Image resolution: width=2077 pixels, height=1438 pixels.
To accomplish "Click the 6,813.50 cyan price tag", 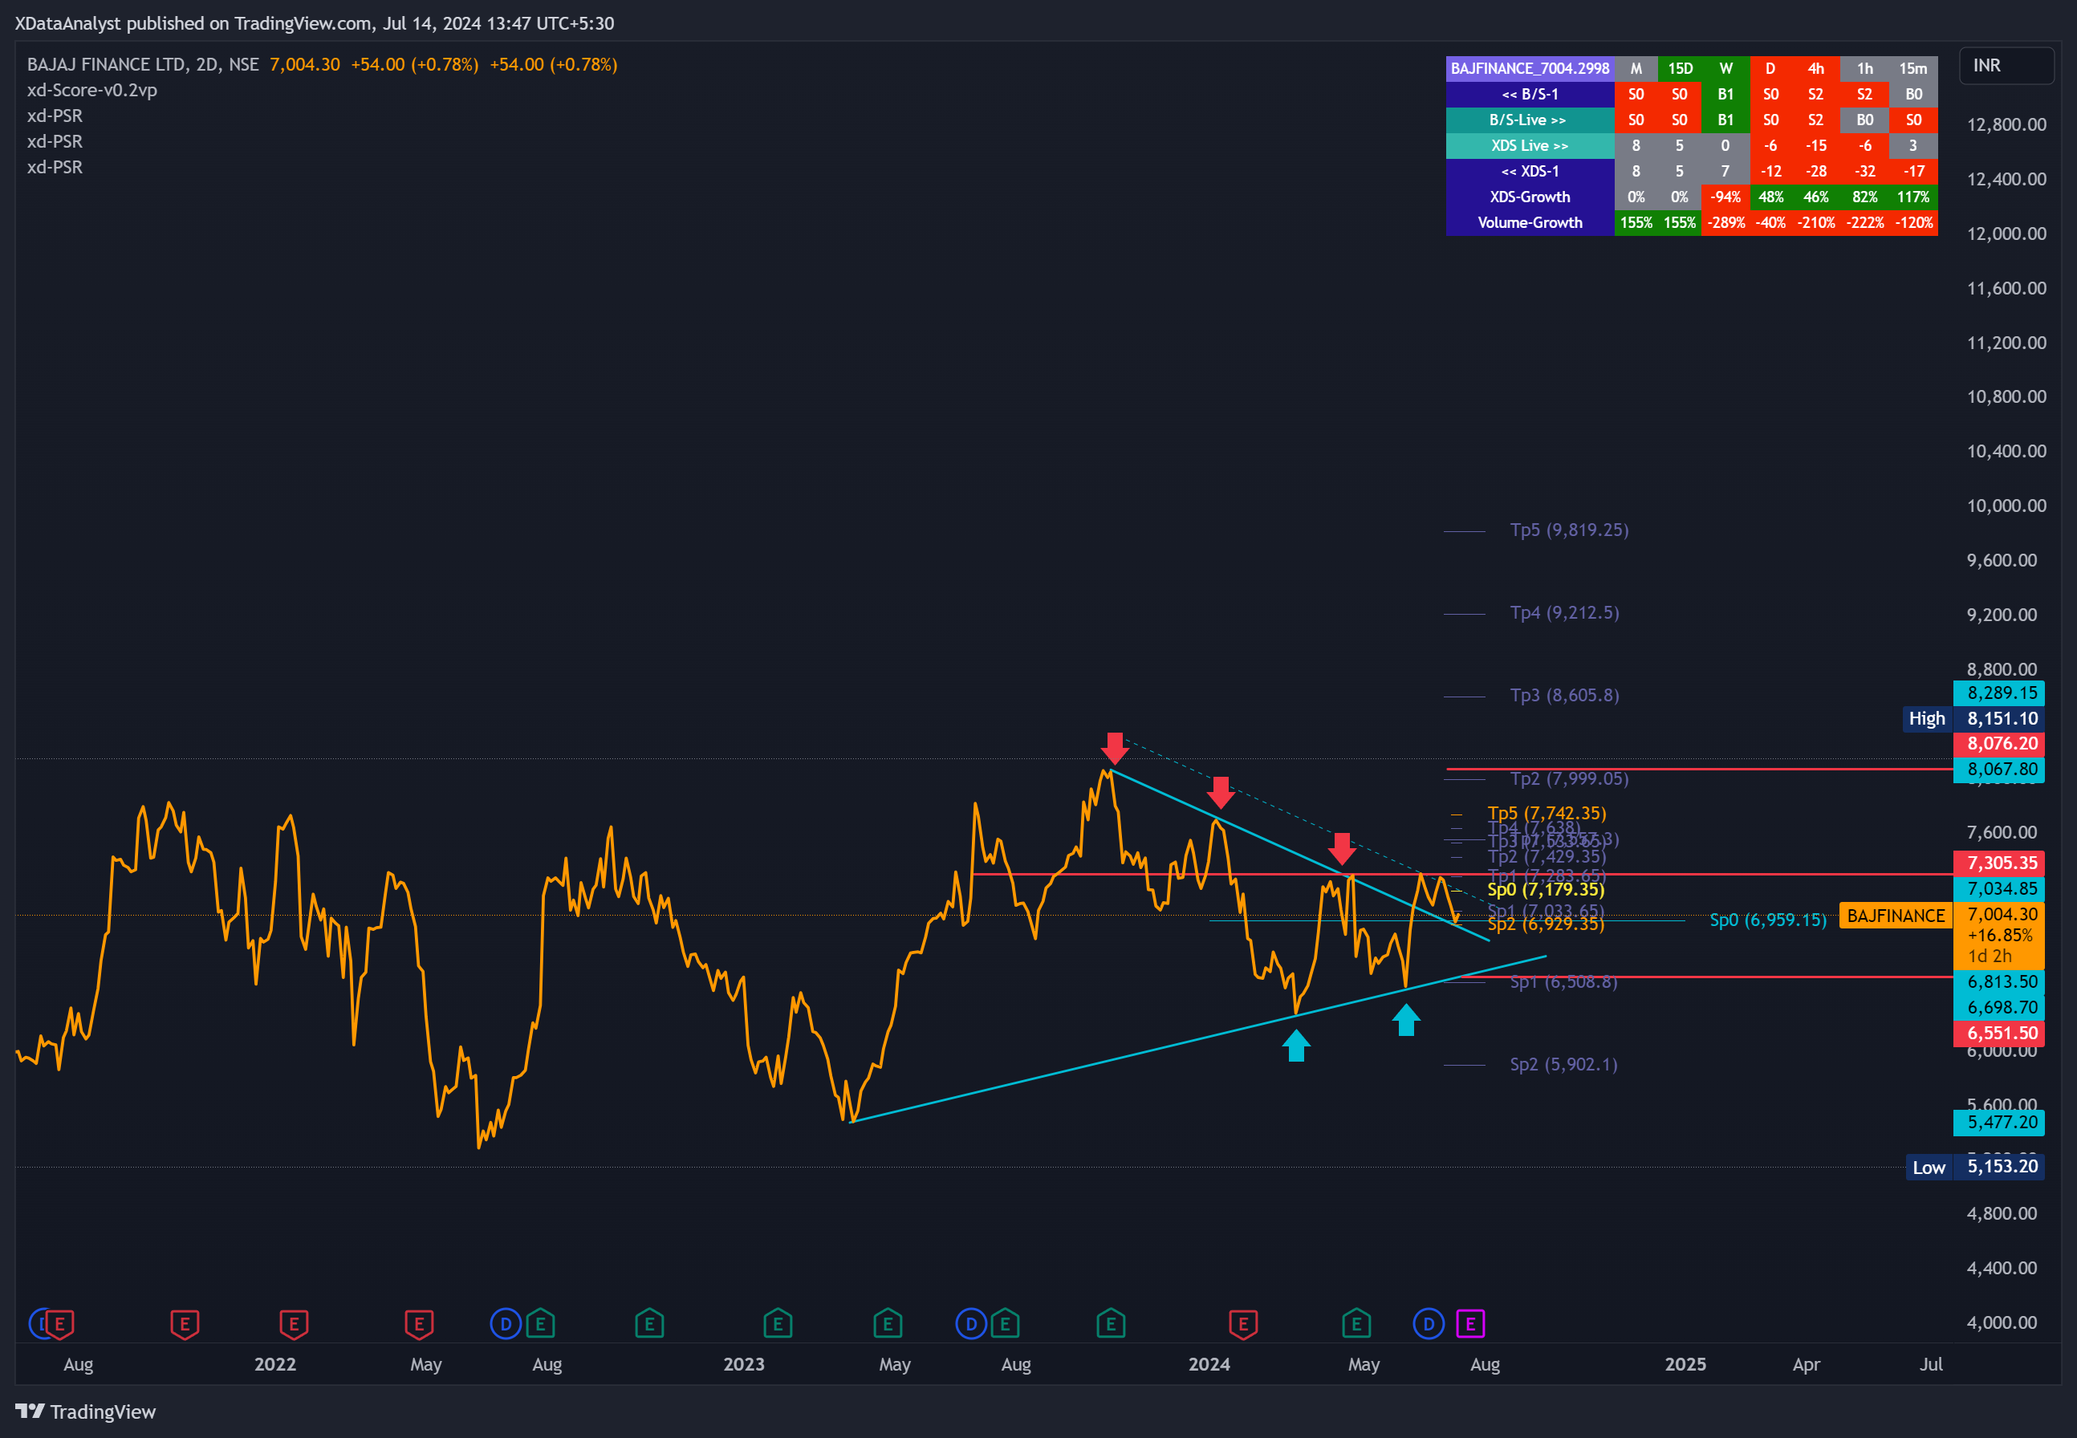I will pyautogui.click(x=1998, y=982).
